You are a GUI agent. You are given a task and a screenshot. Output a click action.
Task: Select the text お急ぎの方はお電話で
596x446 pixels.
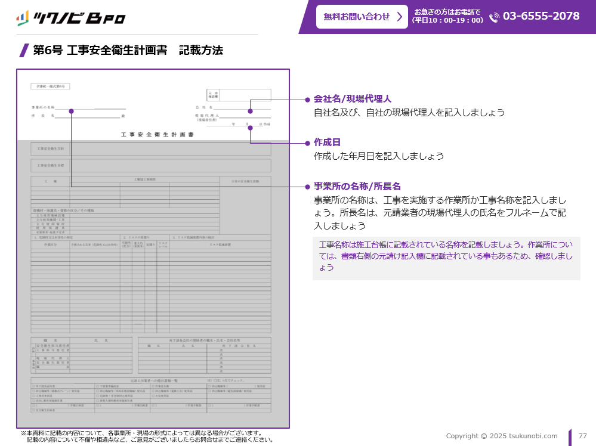[447, 12]
